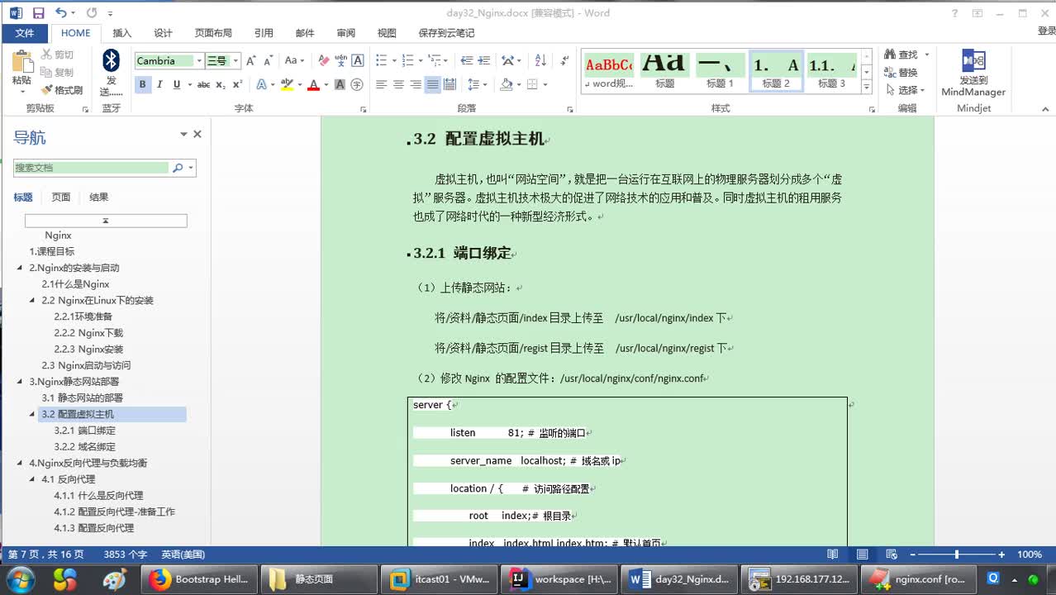The height and width of the screenshot is (595, 1056).
Task: Click the character shading icon
Action: point(340,84)
